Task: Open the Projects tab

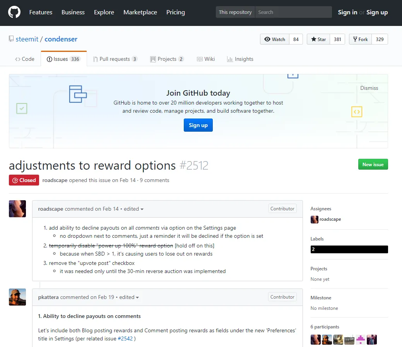Action: click(167, 59)
